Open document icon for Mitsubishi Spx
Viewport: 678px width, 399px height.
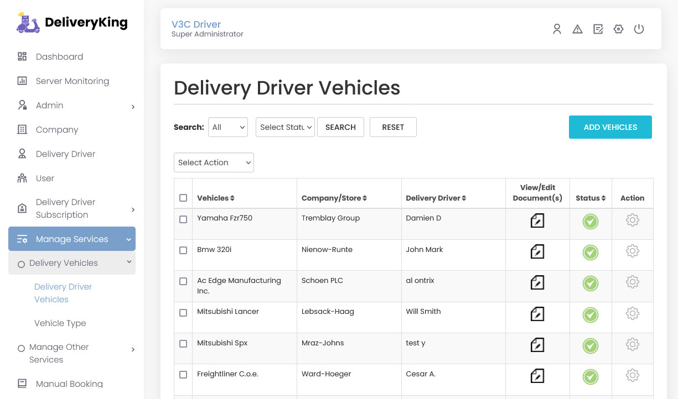[537, 345]
